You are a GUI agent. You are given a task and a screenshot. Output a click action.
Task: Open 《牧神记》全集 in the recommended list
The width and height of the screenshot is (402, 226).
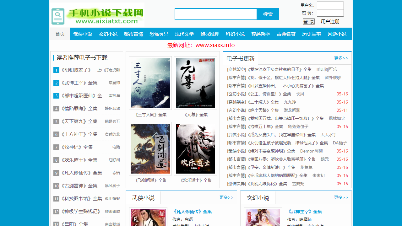pos(77,147)
